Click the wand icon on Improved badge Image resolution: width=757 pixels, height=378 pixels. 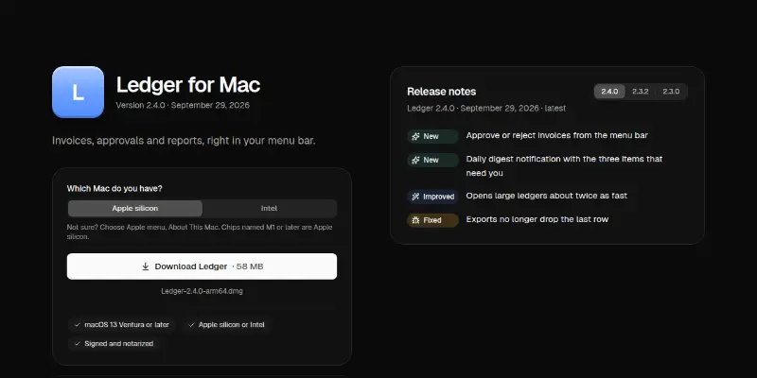coord(415,197)
